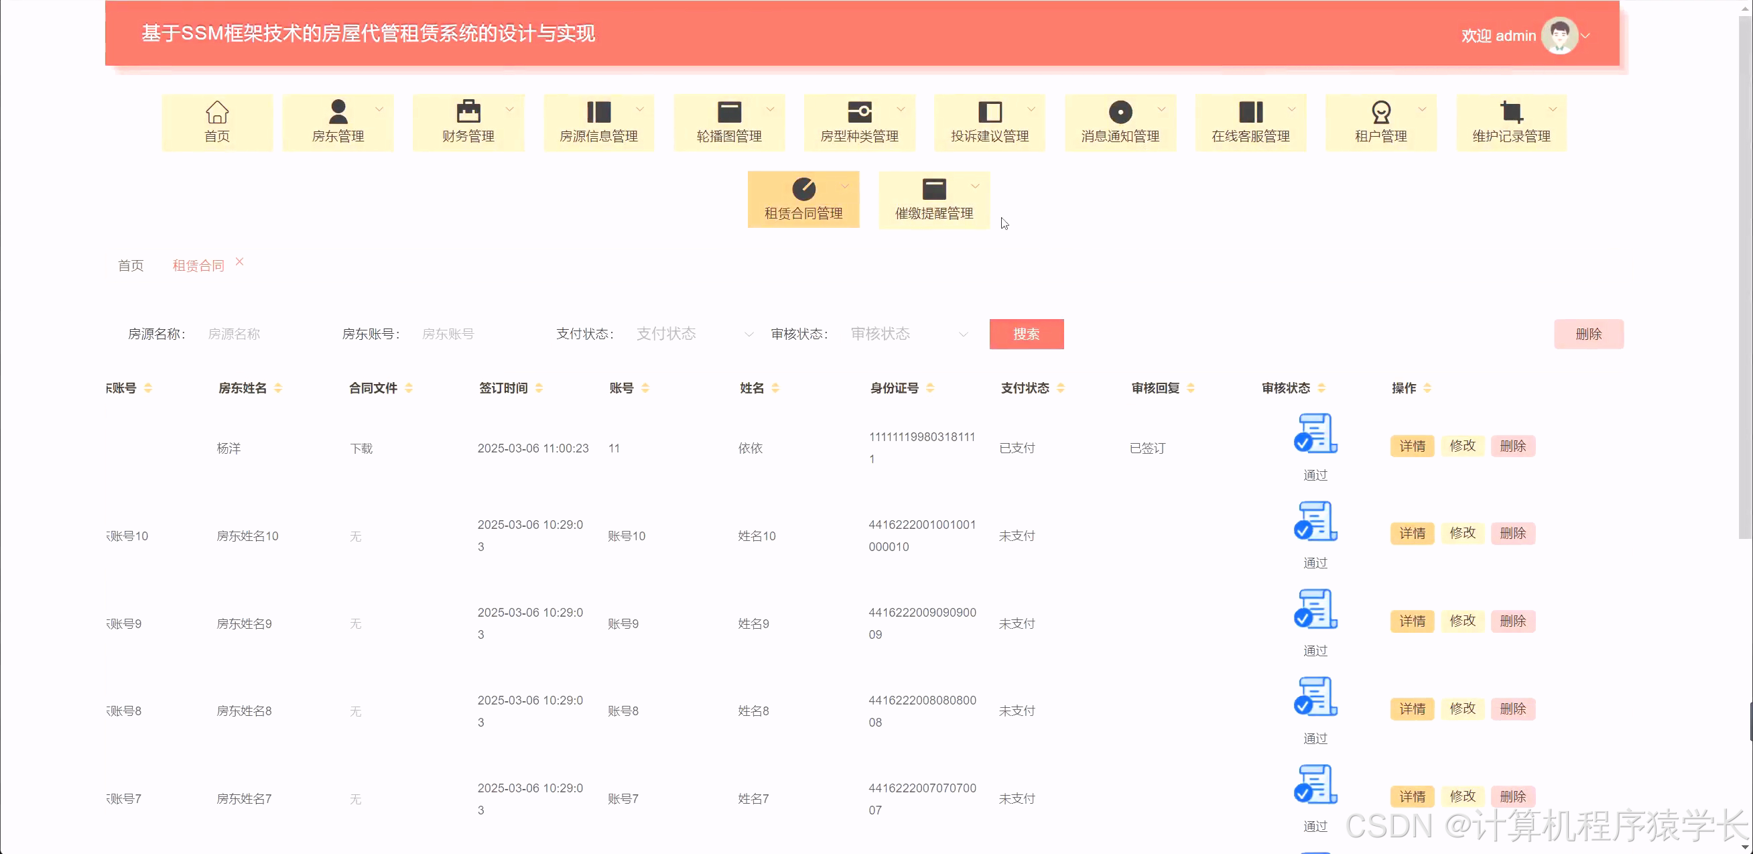This screenshot has width=1753, height=854.
Task: Open 财务管理 finance management
Action: [468, 123]
